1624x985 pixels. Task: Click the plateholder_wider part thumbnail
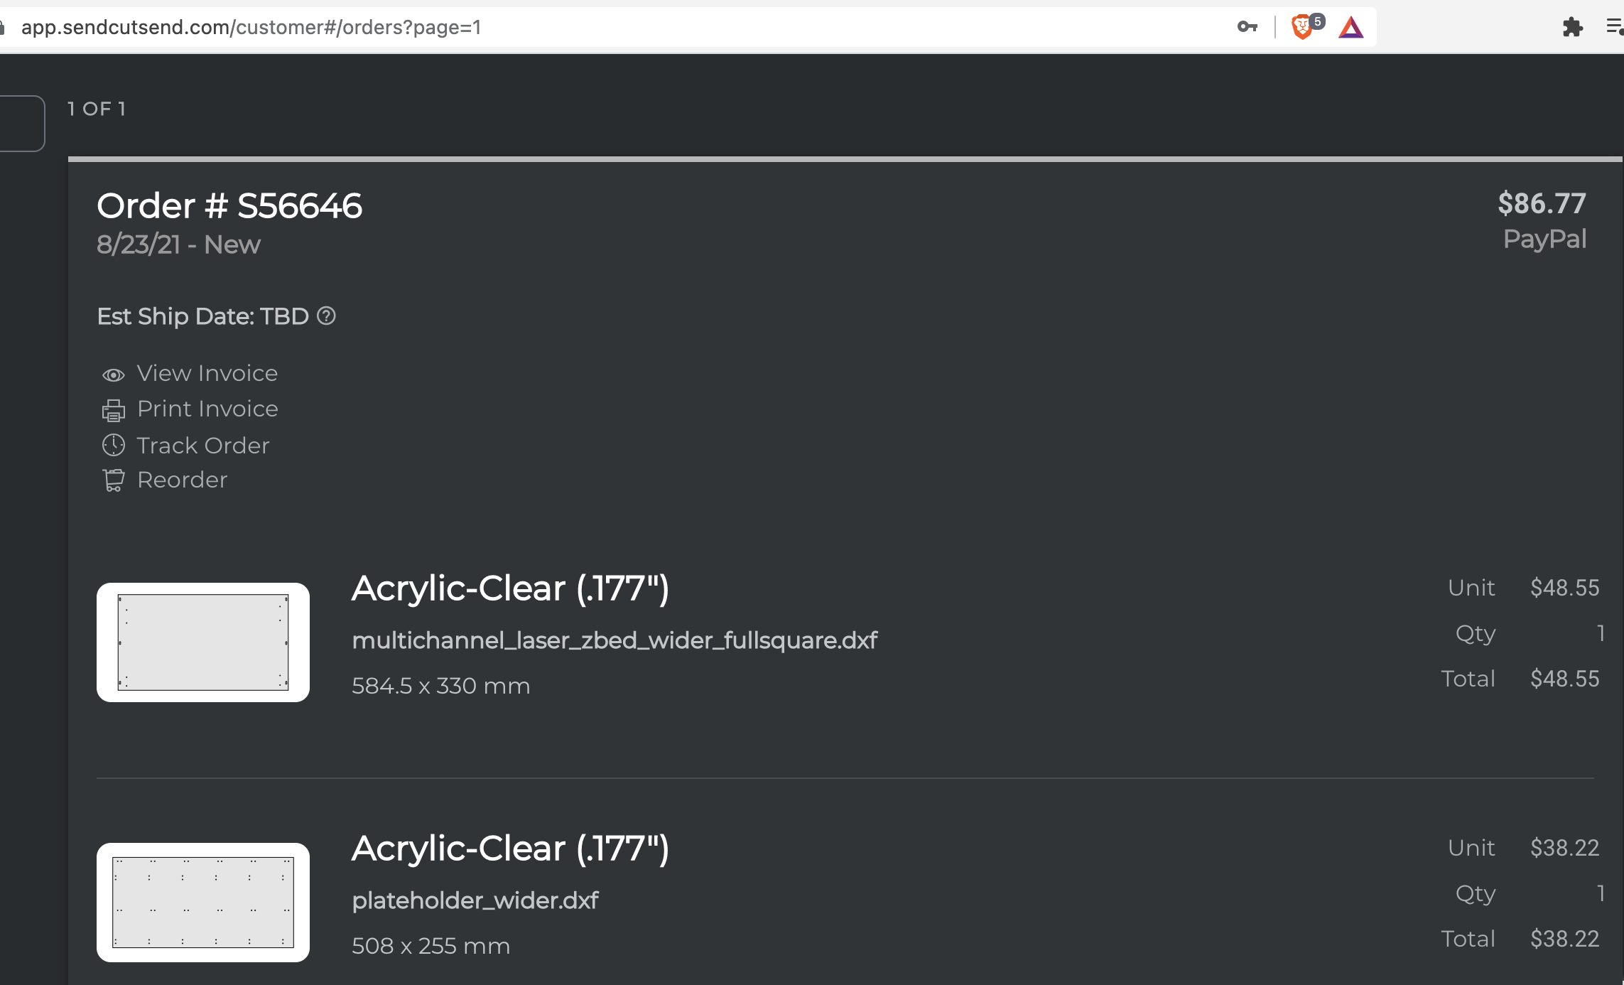tap(203, 903)
